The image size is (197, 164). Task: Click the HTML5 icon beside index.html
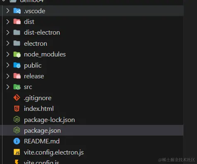pyautogui.click(x=17, y=109)
